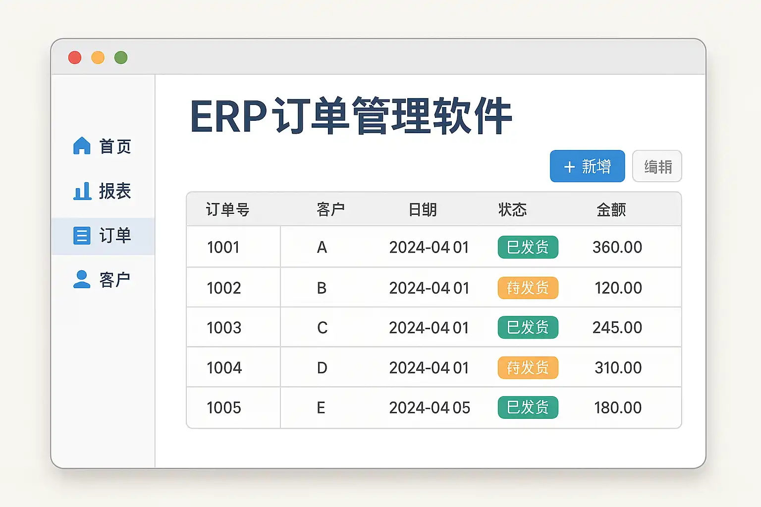Select order number 1003
This screenshot has height=507, width=761.
tap(224, 327)
